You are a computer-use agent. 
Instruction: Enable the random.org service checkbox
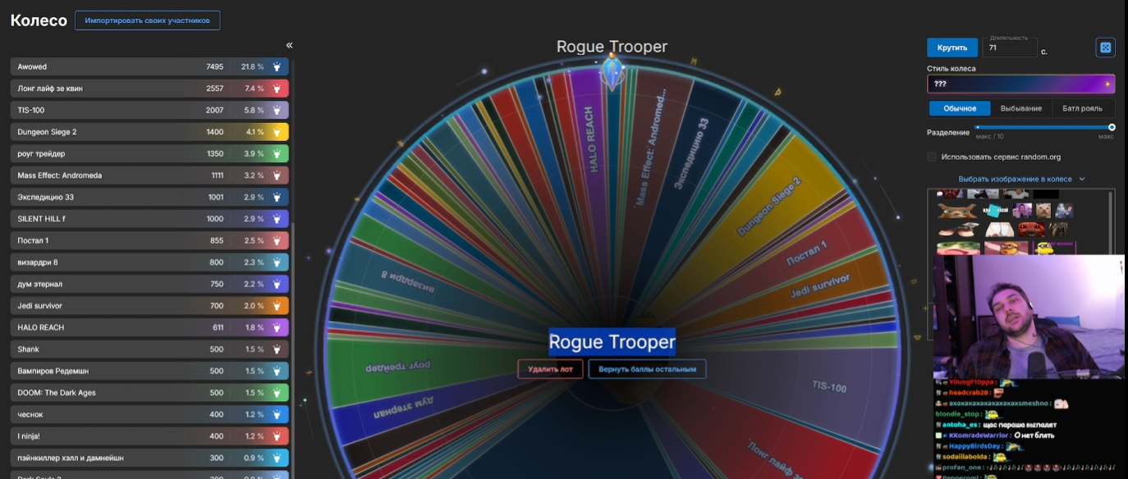[x=932, y=157]
